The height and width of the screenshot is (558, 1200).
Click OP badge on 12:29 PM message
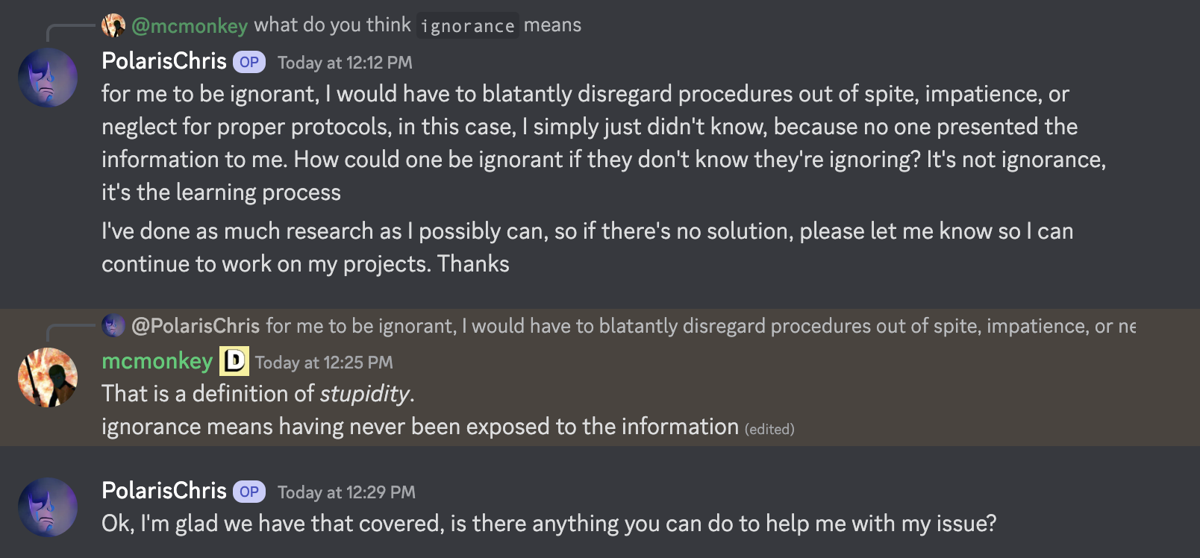point(249,492)
